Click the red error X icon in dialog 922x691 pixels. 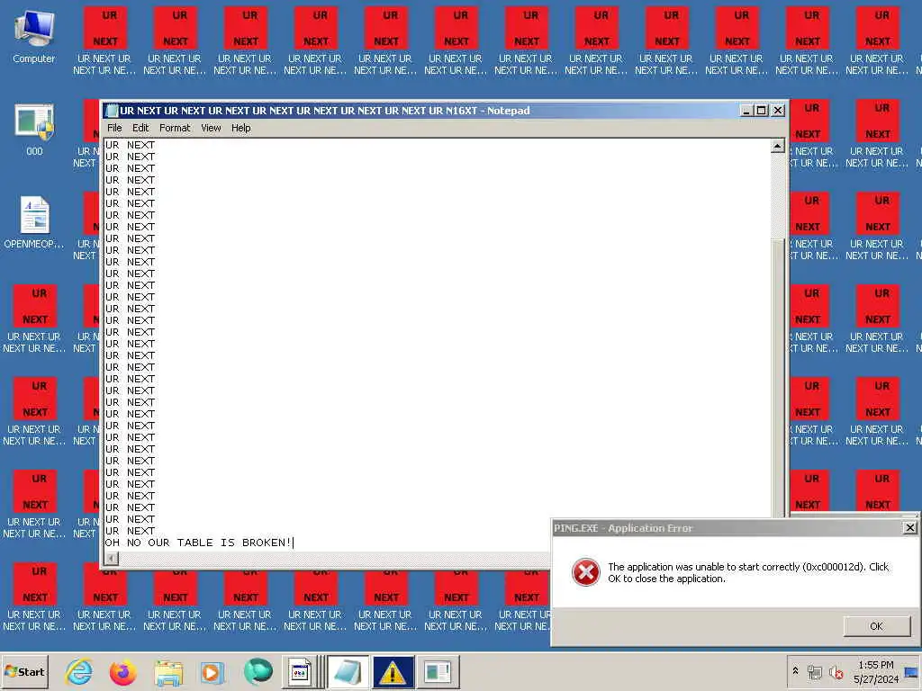[585, 572]
